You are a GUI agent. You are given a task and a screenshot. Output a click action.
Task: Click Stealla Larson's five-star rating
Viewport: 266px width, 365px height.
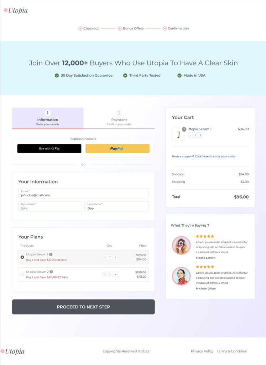(x=205, y=236)
